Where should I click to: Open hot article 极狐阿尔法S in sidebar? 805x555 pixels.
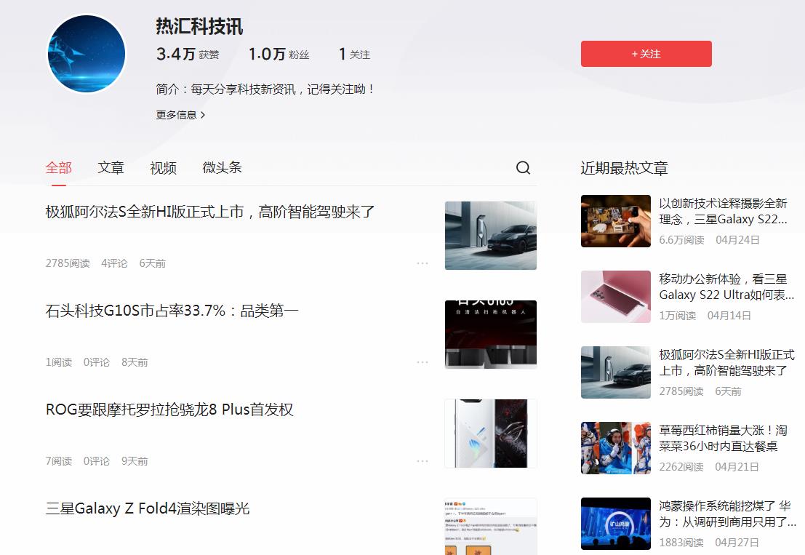(726, 362)
